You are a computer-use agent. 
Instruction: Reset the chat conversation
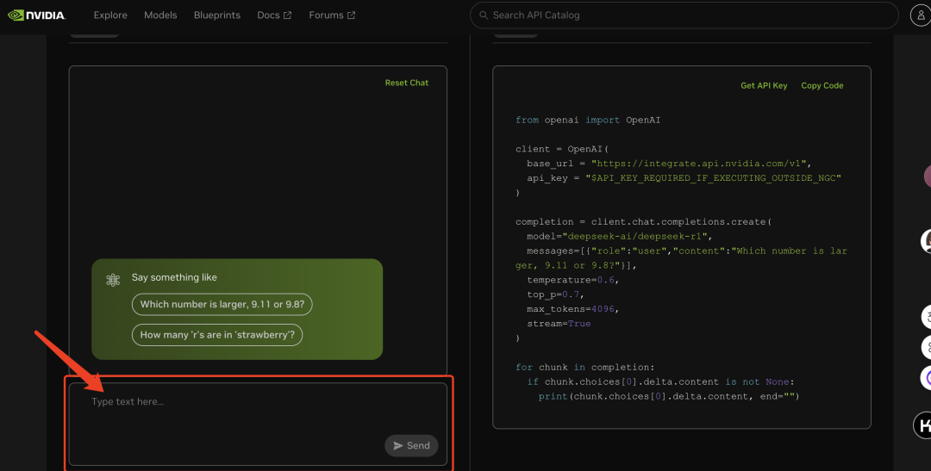(407, 83)
